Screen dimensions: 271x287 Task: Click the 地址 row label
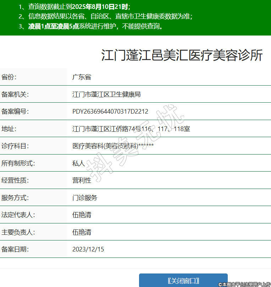point(9,129)
